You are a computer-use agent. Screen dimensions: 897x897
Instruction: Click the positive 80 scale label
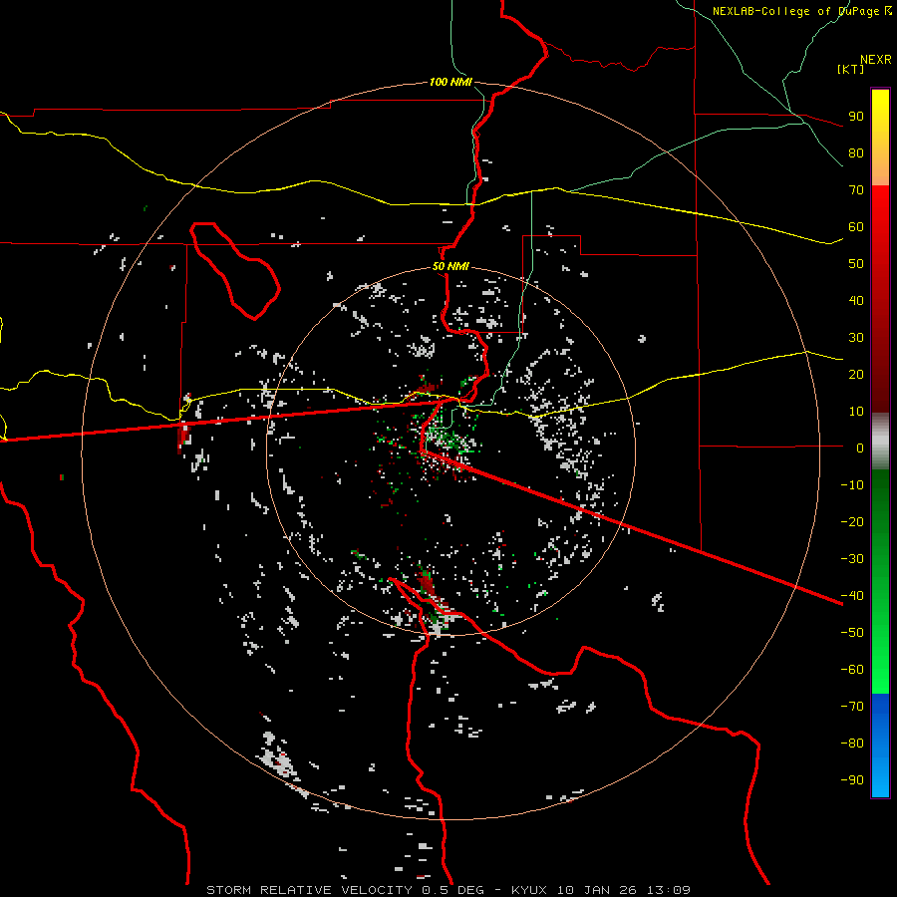click(x=856, y=153)
